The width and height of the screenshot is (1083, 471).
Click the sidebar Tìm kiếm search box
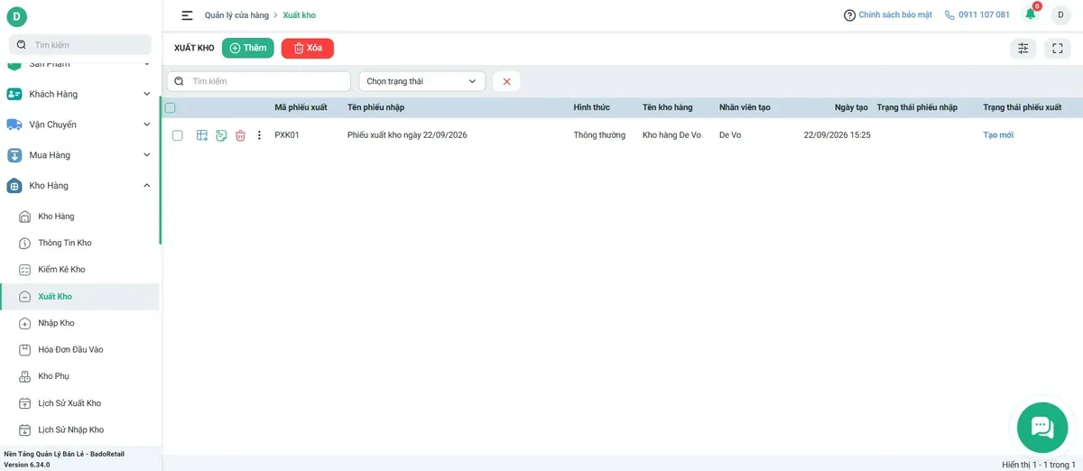[x=80, y=44]
